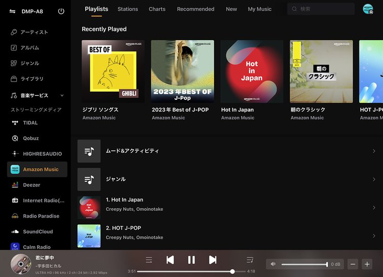
Task: Open Qobuz from the sidebar
Action: 31,138
